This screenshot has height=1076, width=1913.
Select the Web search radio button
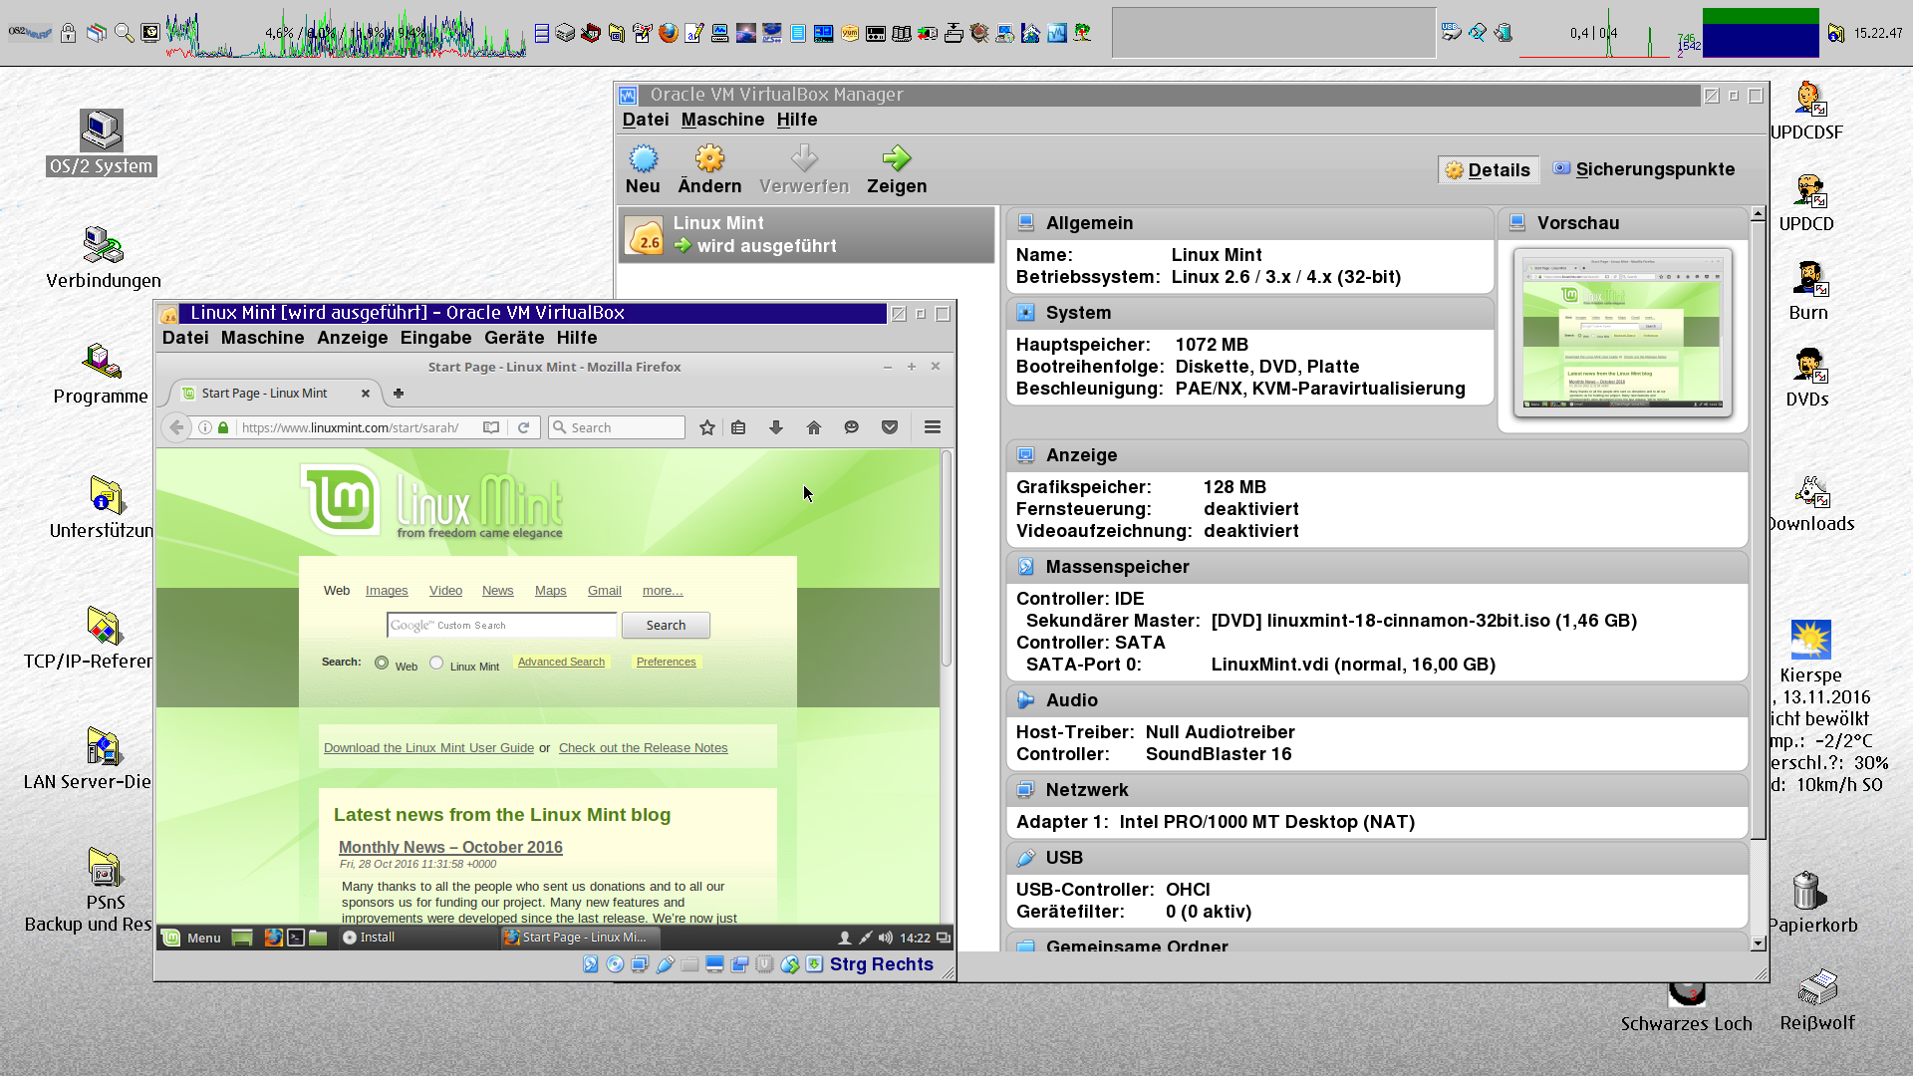pos(382,663)
